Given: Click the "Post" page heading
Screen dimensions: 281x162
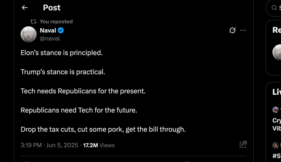Looking at the screenshot, I should pyautogui.click(x=52, y=8).
